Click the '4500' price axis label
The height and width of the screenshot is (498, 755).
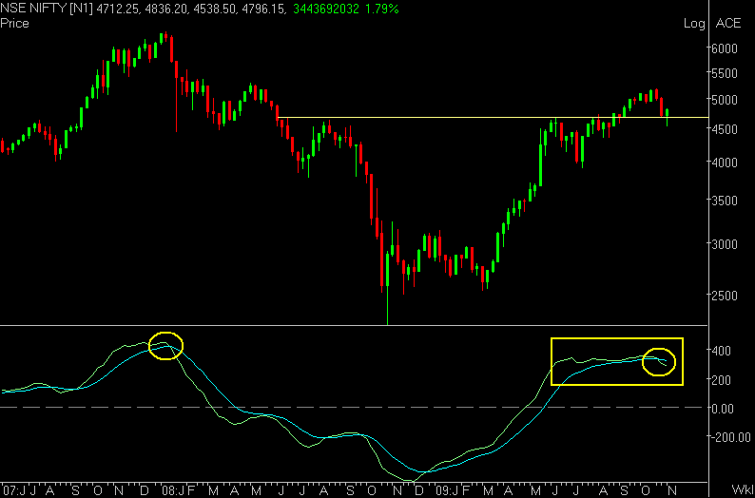click(x=724, y=129)
